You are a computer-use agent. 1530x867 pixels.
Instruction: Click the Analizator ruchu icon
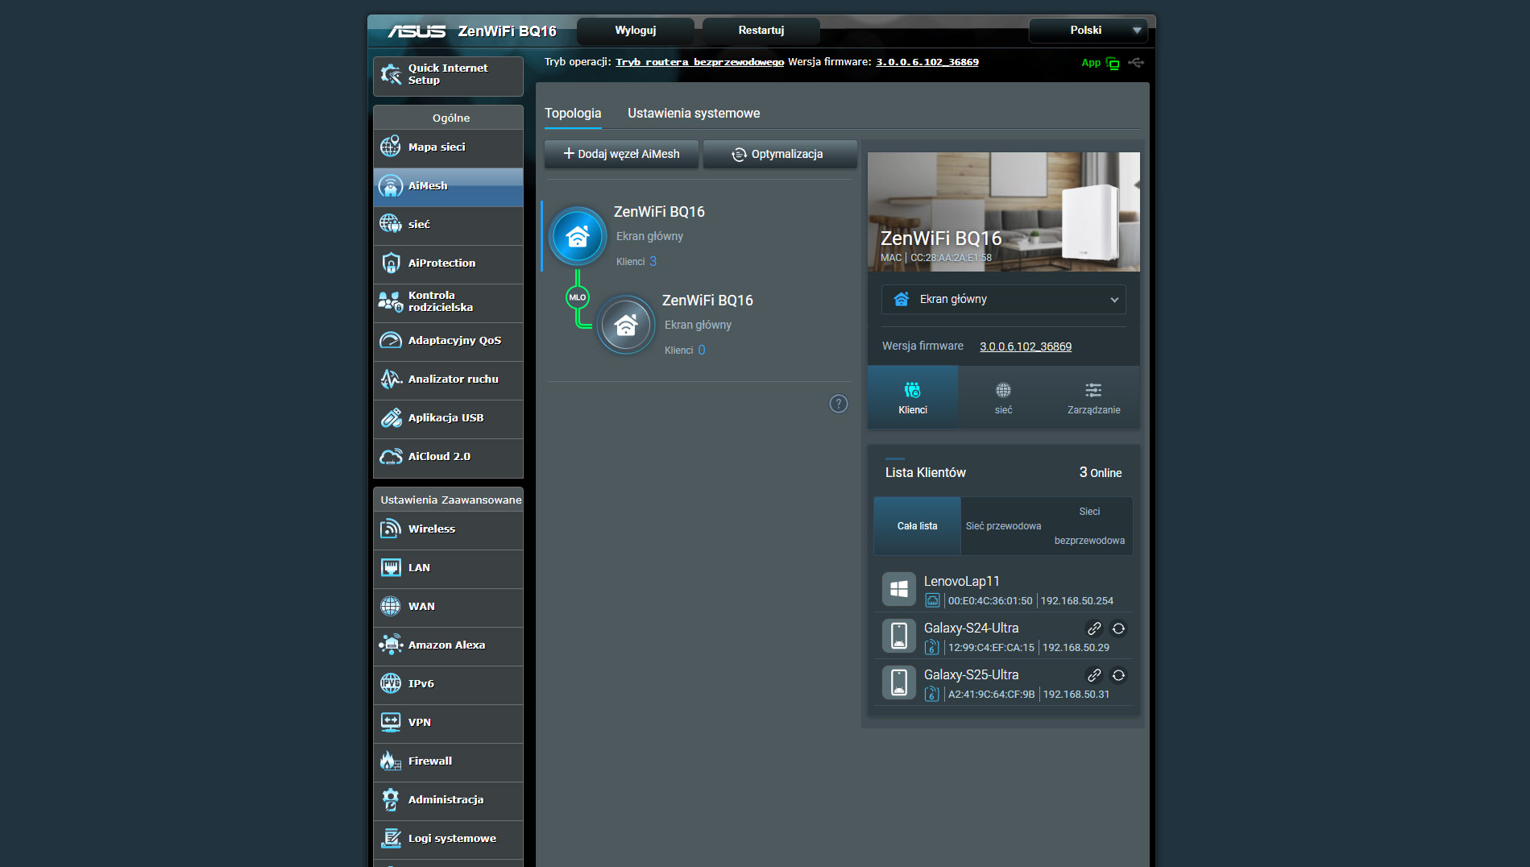391,379
